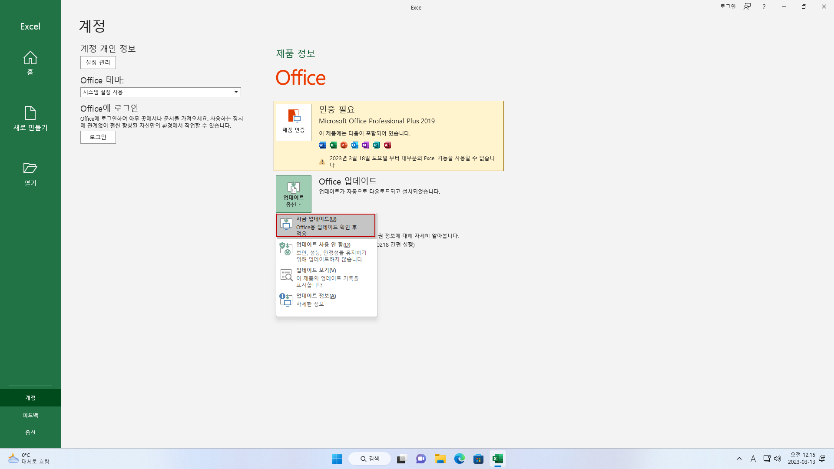The image size is (834, 469).
Task: Open 옵션 in the left sidebar
Action: 30,433
